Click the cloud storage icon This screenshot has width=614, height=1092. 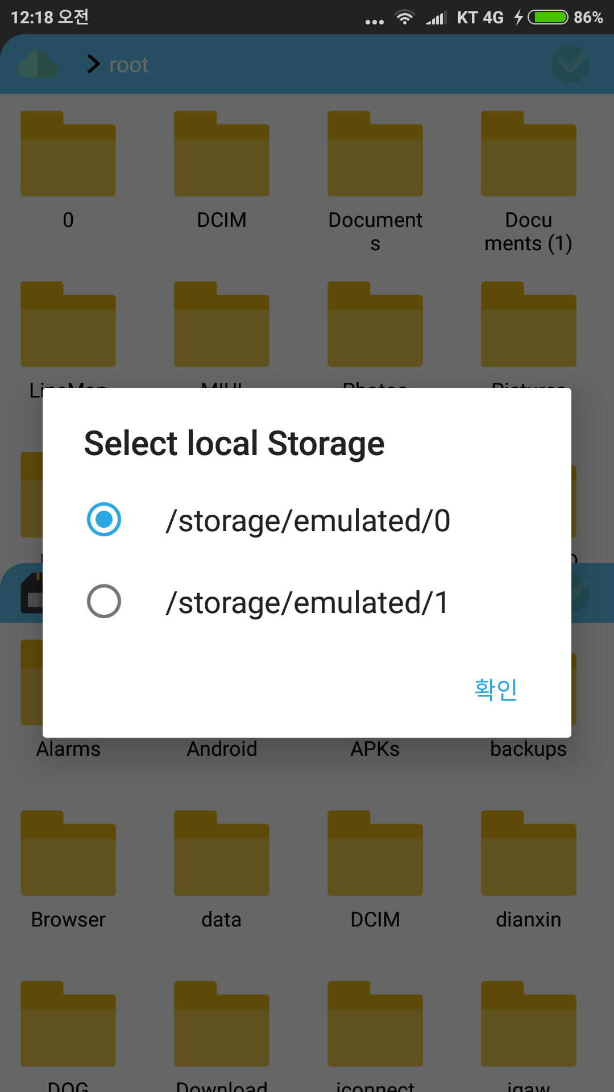coord(38,65)
